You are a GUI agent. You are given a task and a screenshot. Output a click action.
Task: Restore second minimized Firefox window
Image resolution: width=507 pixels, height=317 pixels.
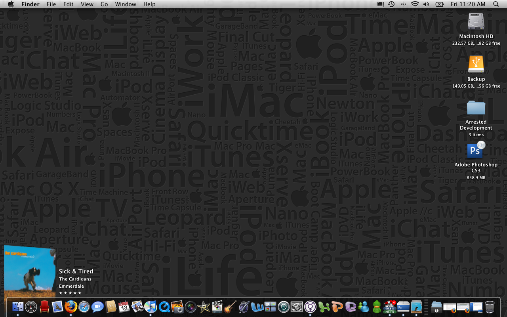(x=463, y=307)
